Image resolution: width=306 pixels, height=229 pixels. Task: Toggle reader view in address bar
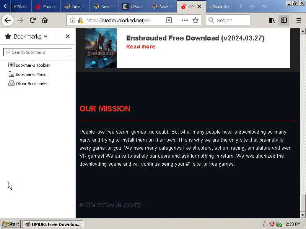169,20
